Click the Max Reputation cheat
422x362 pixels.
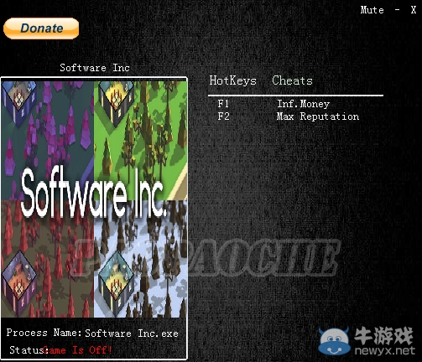318,116
